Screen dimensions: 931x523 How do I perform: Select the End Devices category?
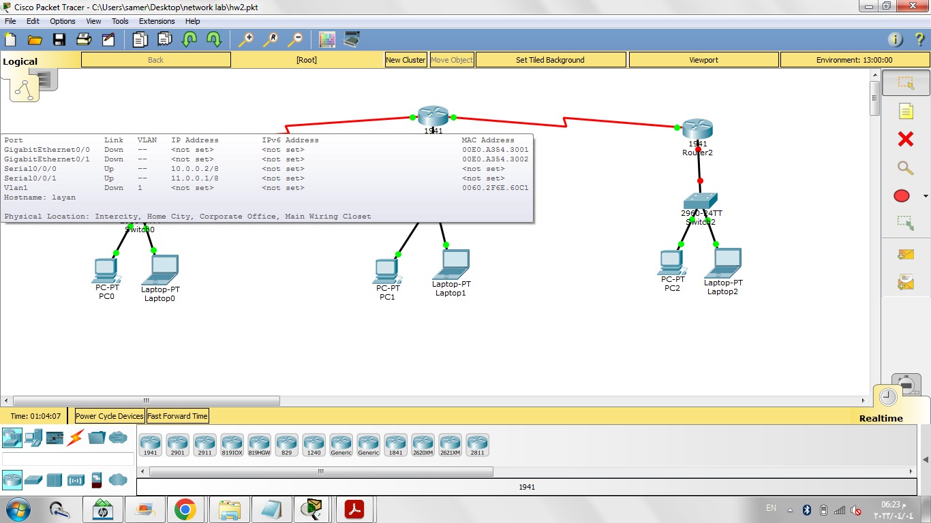coord(33,437)
